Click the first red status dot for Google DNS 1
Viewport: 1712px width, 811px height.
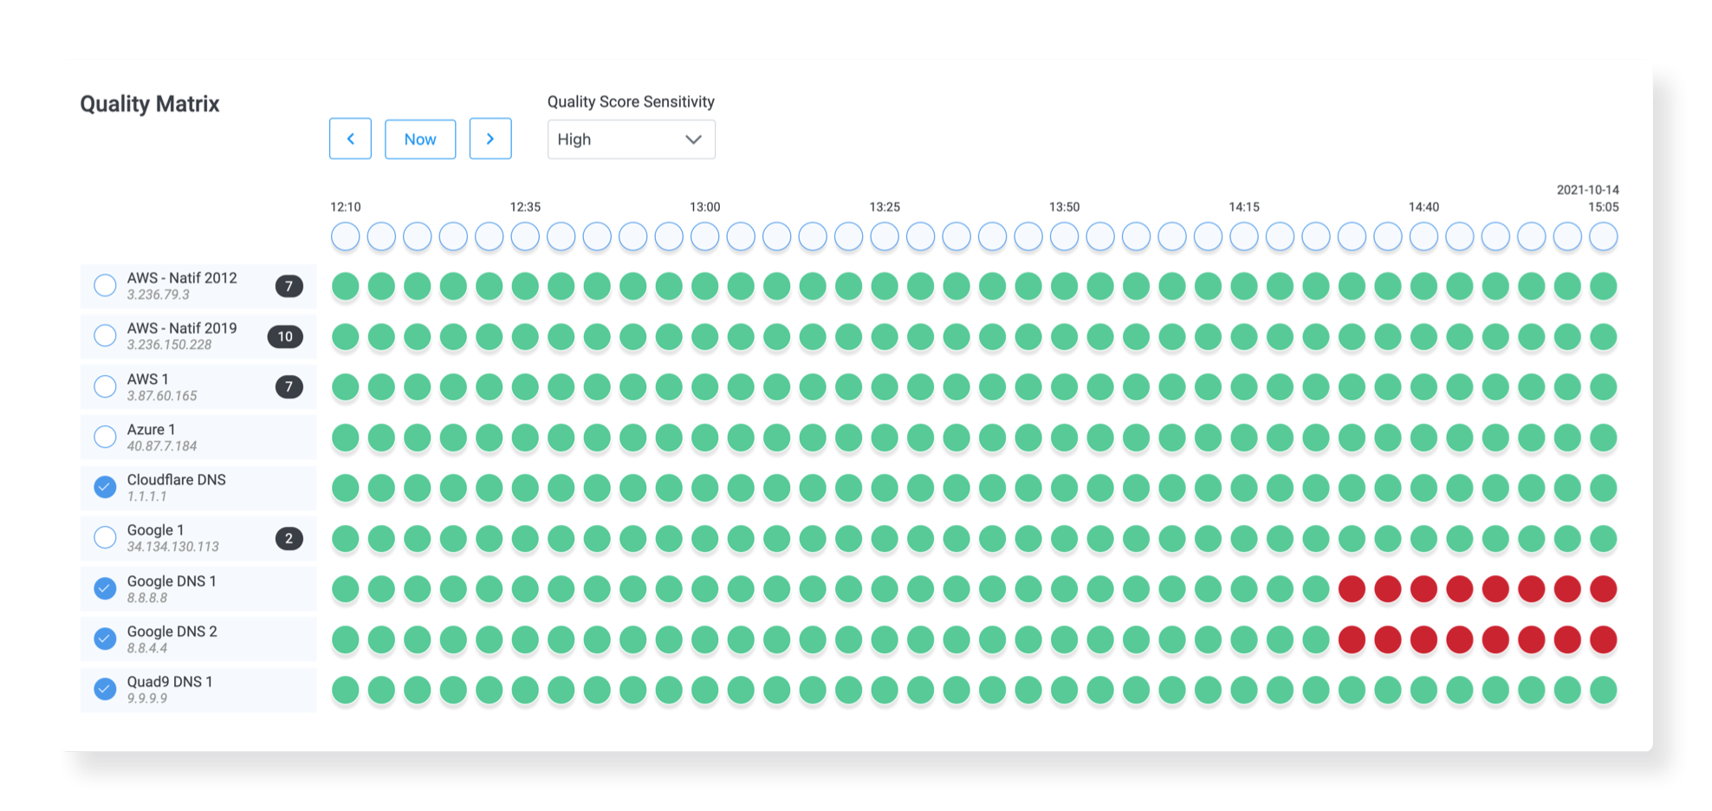pos(1352,588)
